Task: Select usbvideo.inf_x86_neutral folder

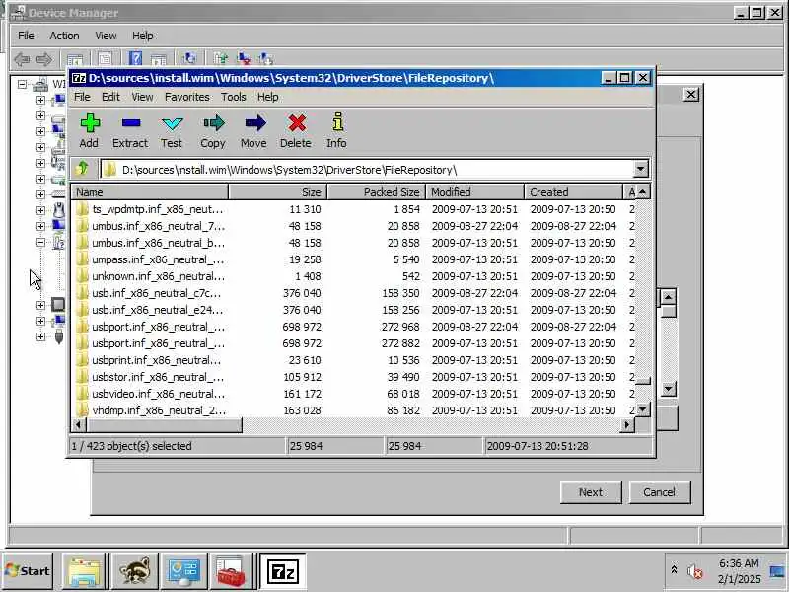Action: pyautogui.click(x=353, y=394)
